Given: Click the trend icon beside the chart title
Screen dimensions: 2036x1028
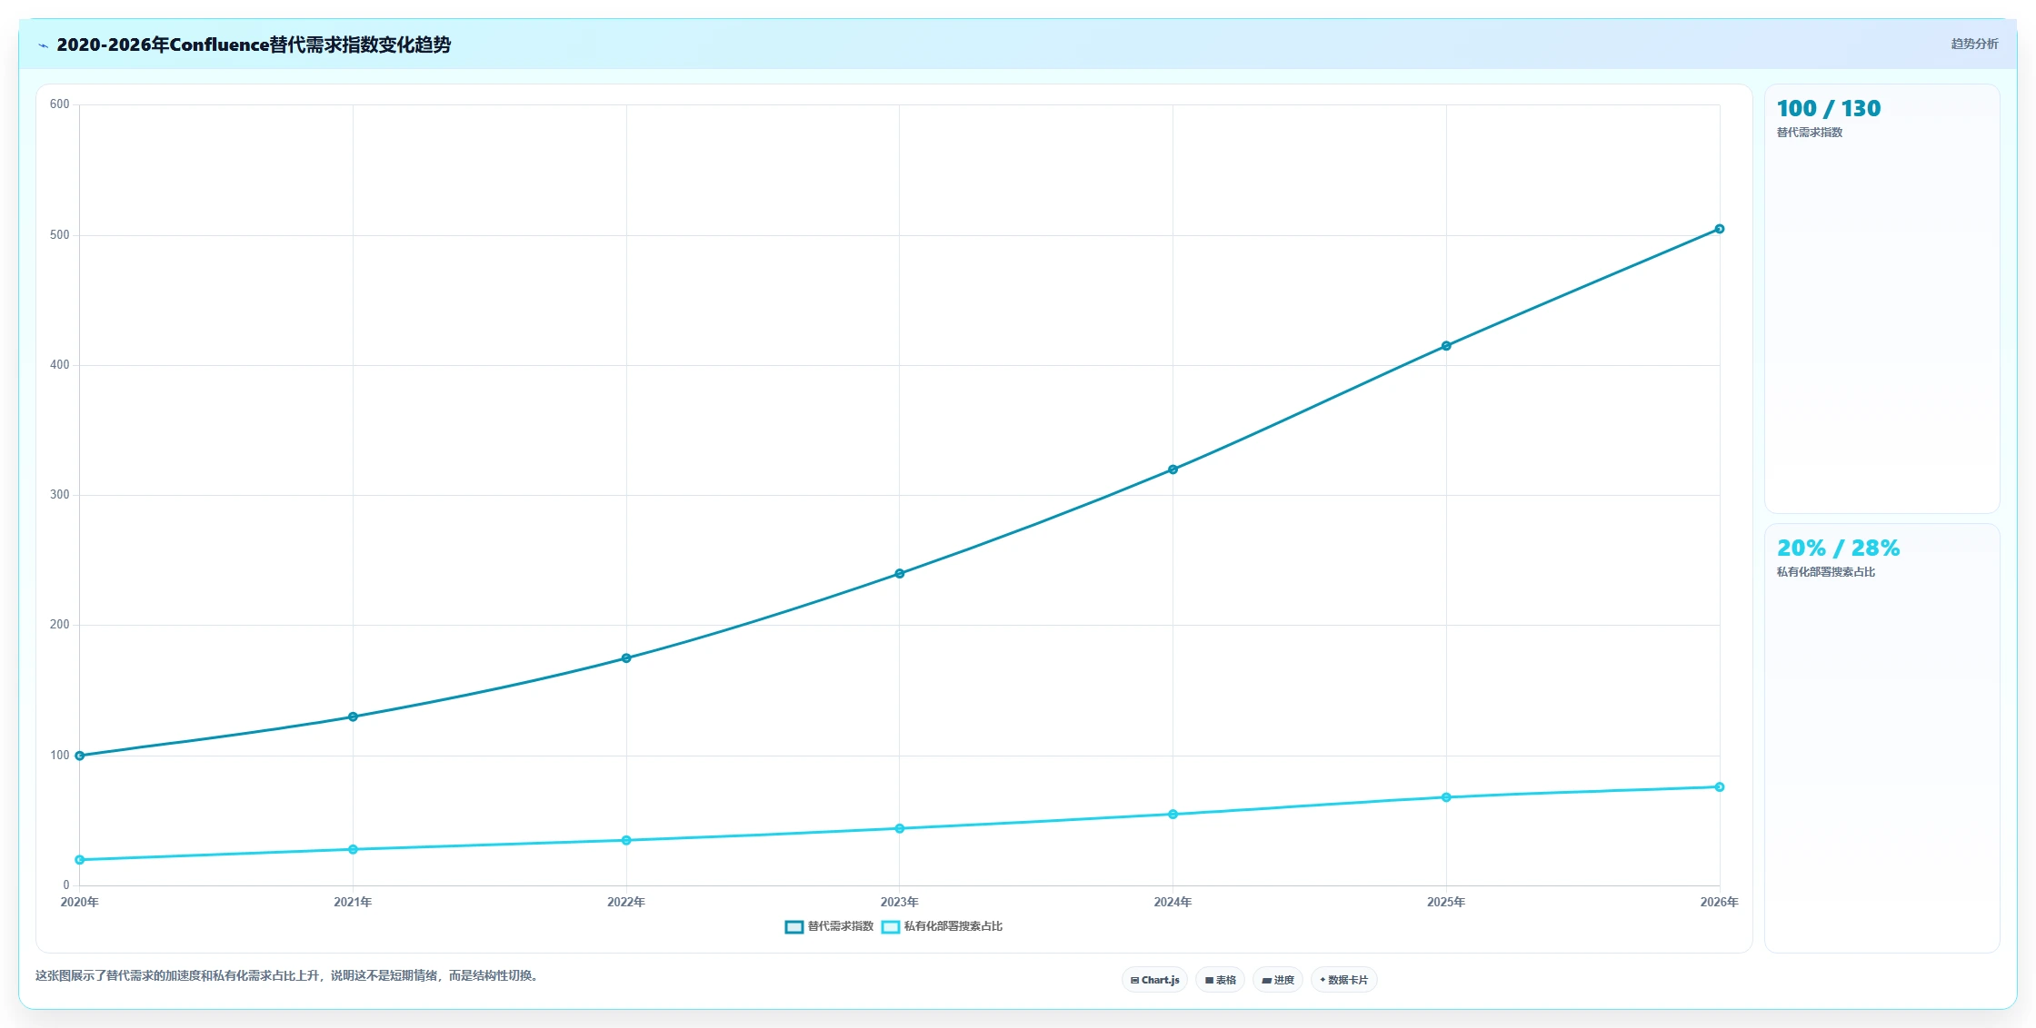Looking at the screenshot, I should tap(43, 45).
